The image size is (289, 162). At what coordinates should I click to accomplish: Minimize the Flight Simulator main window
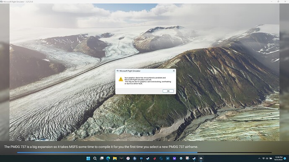click(271, 2)
